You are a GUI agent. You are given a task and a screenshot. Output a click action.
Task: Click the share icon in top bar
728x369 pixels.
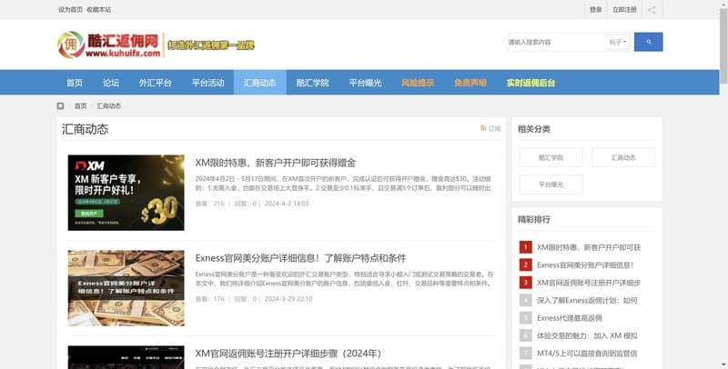pos(652,10)
